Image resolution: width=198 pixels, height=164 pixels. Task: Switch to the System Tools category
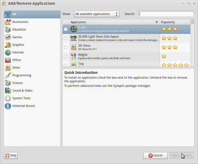tap(21, 98)
